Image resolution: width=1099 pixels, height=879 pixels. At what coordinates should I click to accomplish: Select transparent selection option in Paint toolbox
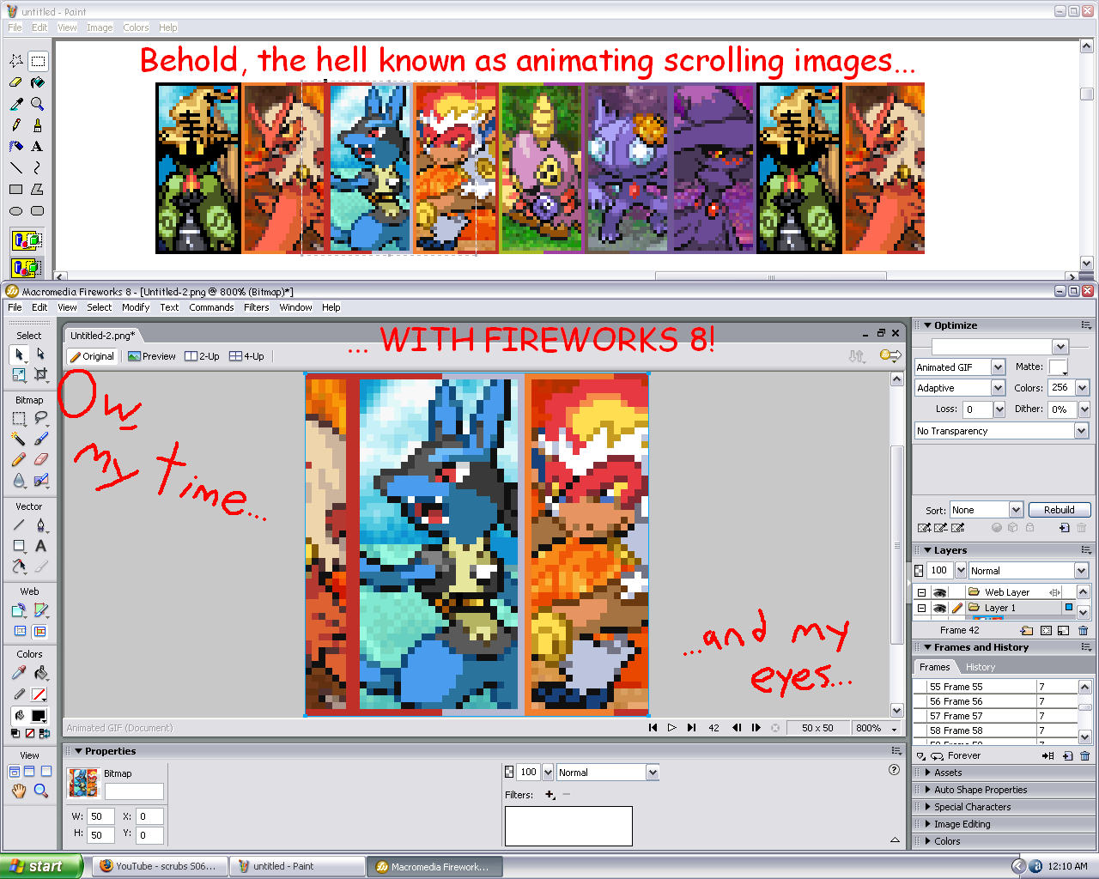[x=27, y=267]
